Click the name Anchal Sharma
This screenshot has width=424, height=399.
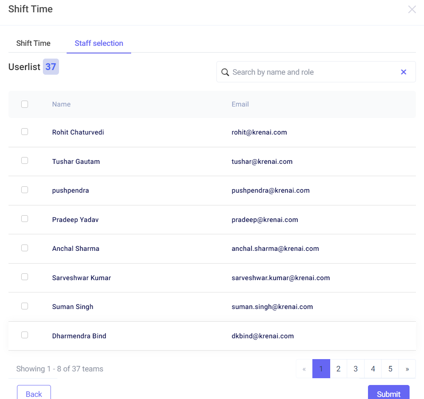(x=76, y=249)
